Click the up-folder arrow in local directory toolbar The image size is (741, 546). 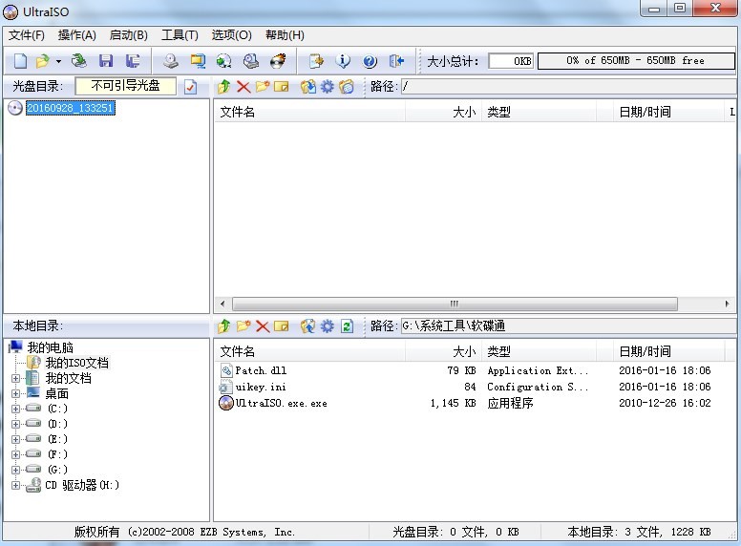click(224, 326)
